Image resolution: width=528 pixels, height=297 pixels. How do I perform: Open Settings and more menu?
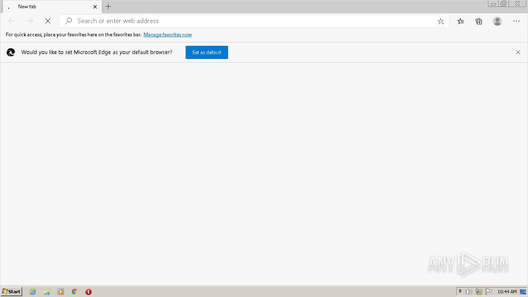point(516,21)
